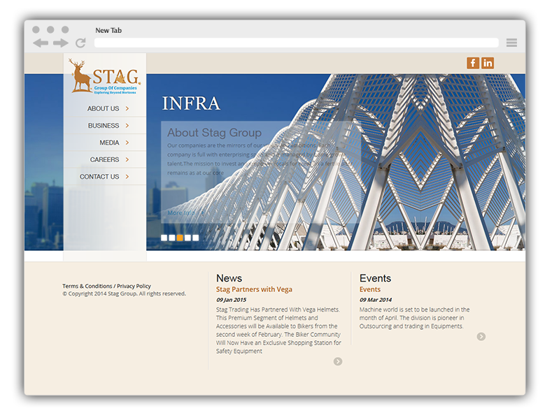Click the browser back arrow

coord(41,43)
